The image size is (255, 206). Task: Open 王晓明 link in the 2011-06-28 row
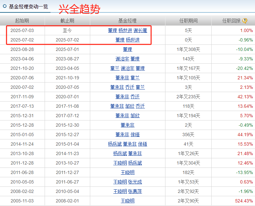(128, 172)
